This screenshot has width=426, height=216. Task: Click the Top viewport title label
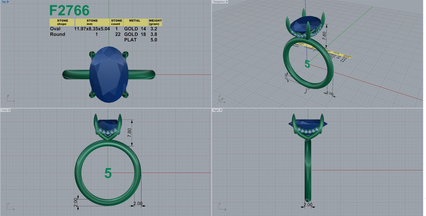point(4,2)
